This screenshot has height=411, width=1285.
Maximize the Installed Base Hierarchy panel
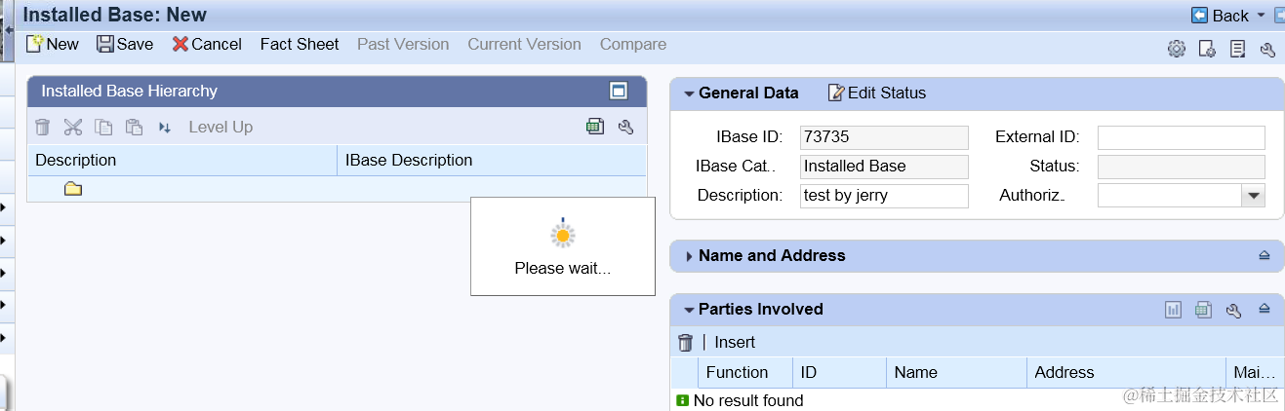pos(618,91)
